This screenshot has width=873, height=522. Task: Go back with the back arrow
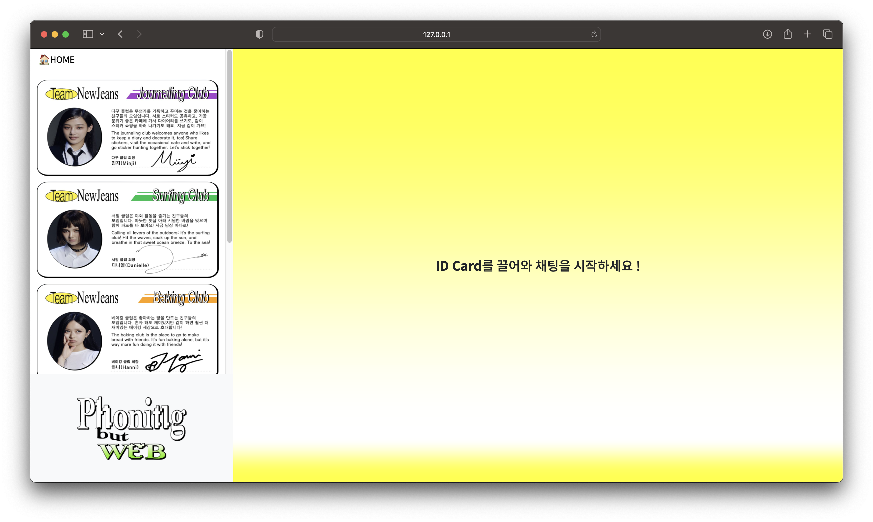tap(120, 34)
